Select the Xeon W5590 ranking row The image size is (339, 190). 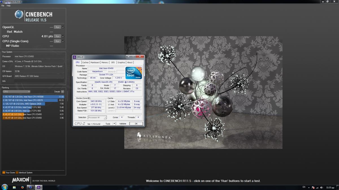(x=33, y=97)
